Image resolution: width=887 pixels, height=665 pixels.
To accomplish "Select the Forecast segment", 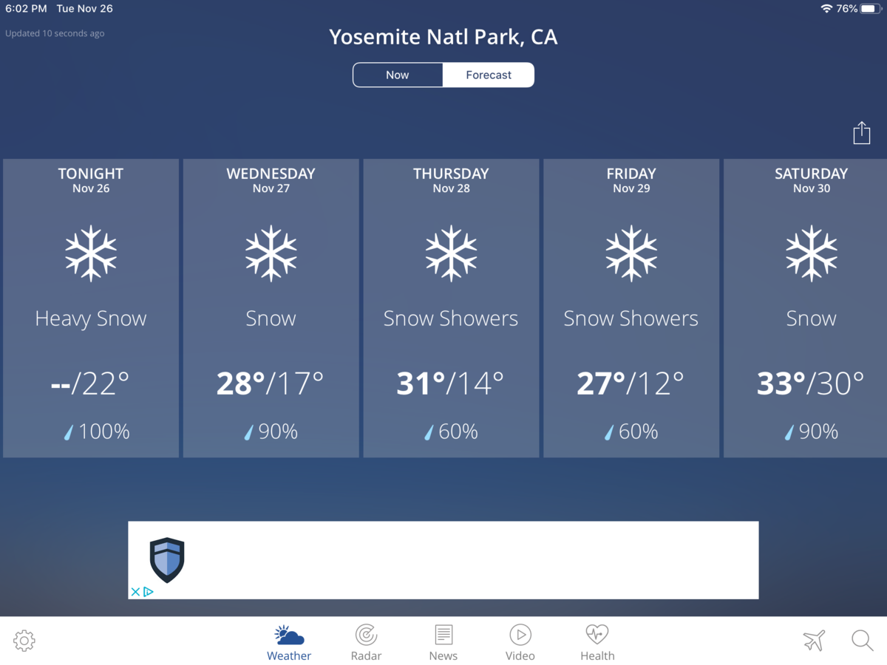I will click(489, 75).
